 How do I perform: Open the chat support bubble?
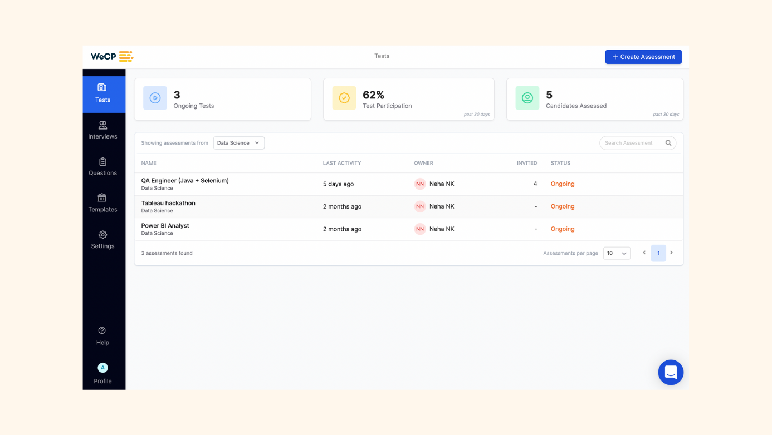671,372
